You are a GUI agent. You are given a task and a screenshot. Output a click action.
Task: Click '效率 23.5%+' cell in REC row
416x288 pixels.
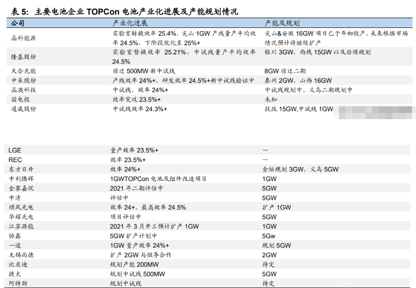coord(128,160)
